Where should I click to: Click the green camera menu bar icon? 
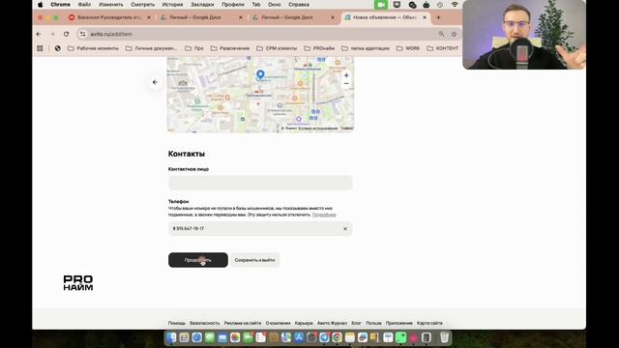pyautogui.click(x=381, y=5)
